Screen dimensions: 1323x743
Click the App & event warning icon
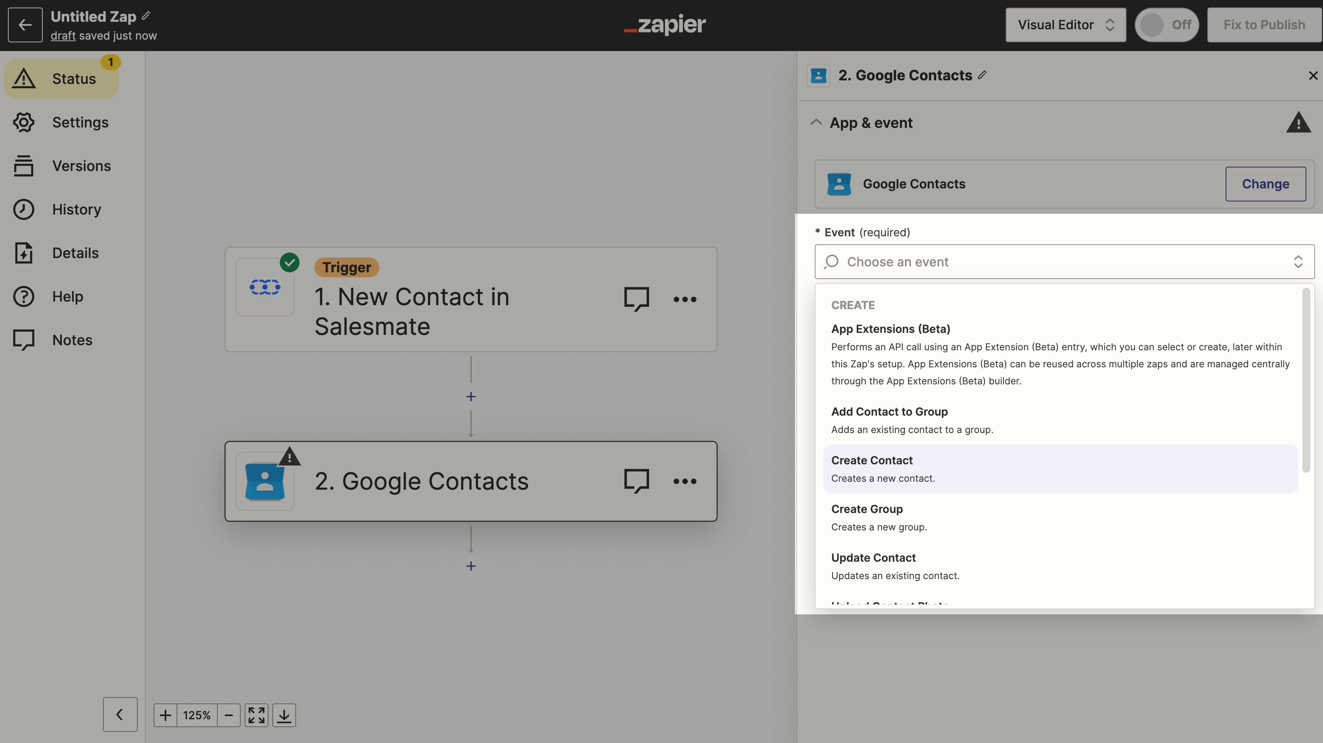click(1298, 122)
